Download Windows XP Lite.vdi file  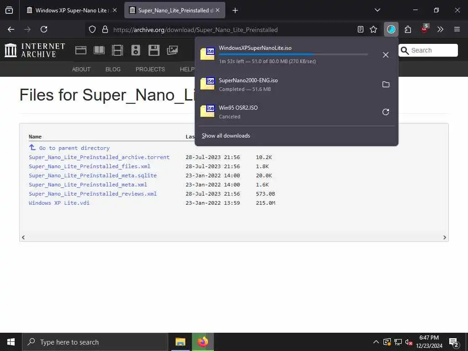(x=59, y=203)
